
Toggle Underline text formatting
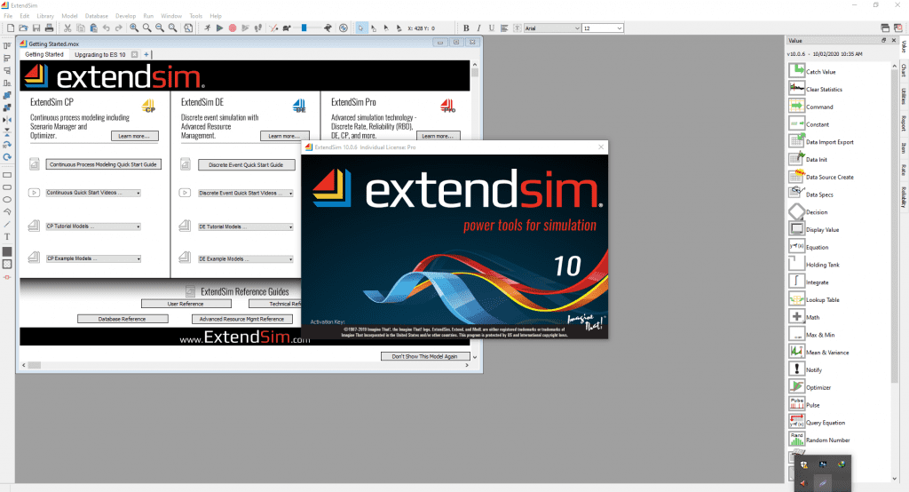tap(490, 28)
